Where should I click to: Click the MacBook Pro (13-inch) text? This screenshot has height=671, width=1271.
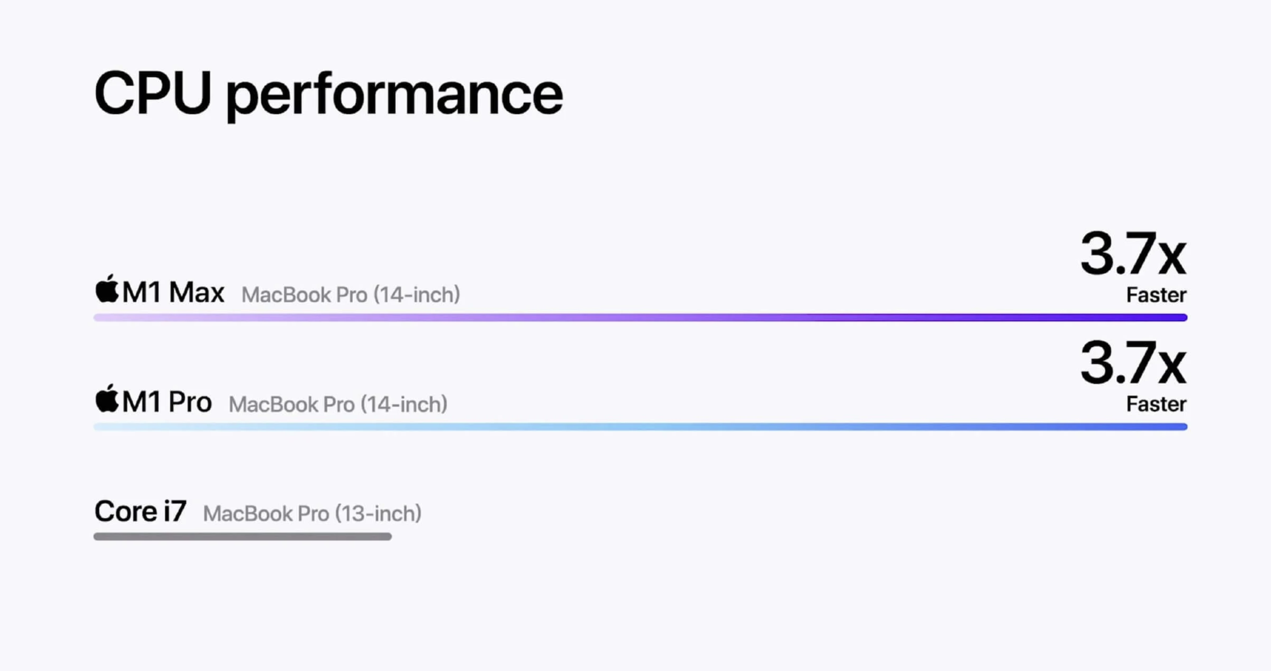point(312,514)
